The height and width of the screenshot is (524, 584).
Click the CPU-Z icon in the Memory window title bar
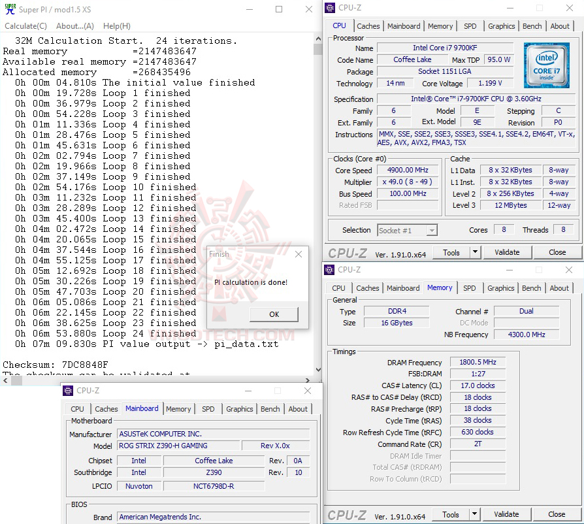[x=329, y=270]
